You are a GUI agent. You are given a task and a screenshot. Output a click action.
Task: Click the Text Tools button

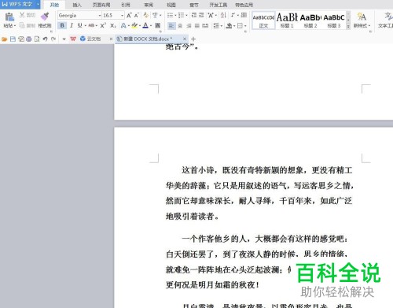[x=386, y=20]
